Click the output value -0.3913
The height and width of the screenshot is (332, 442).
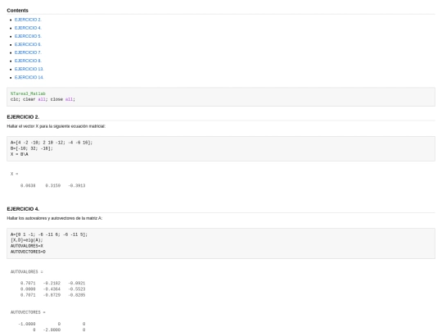coord(77,185)
